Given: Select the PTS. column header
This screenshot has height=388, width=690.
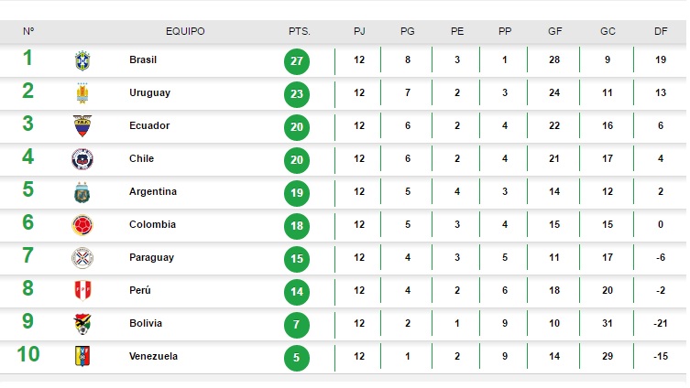Looking at the screenshot, I should [x=300, y=31].
